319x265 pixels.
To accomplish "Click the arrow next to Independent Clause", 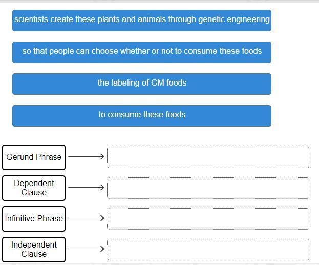I will click(x=86, y=249).
